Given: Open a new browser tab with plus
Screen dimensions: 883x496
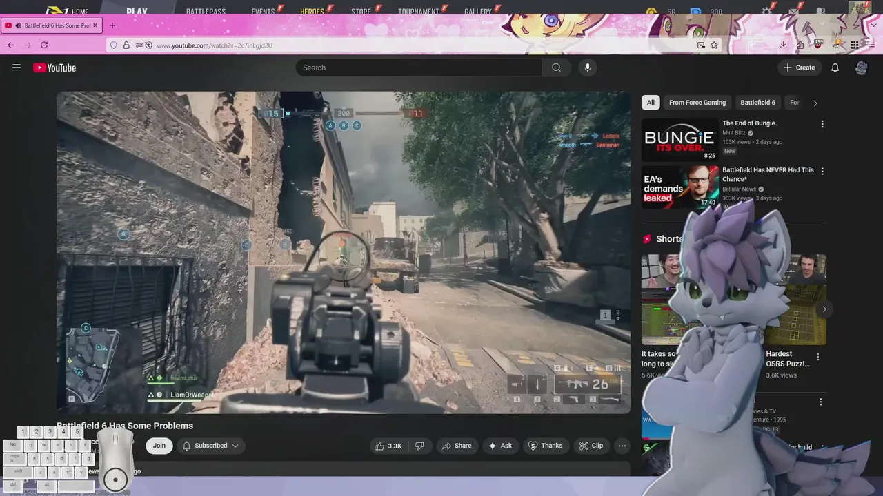Looking at the screenshot, I should pyautogui.click(x=112, y=25).
